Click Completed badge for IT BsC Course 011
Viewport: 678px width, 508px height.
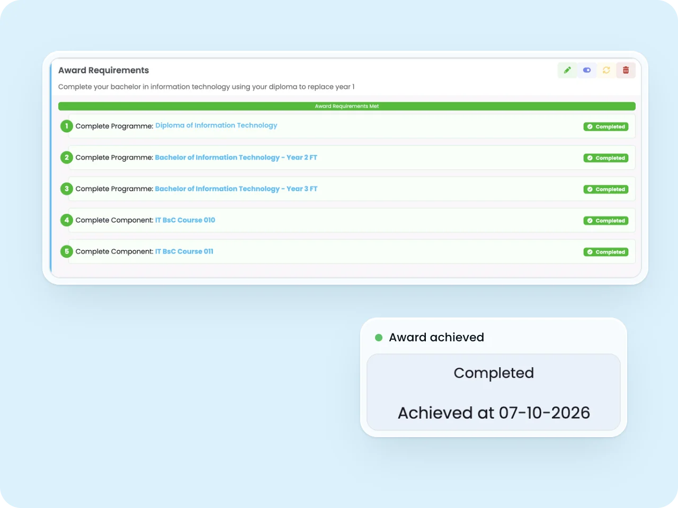pyautogui.click(x=606, y=252)
